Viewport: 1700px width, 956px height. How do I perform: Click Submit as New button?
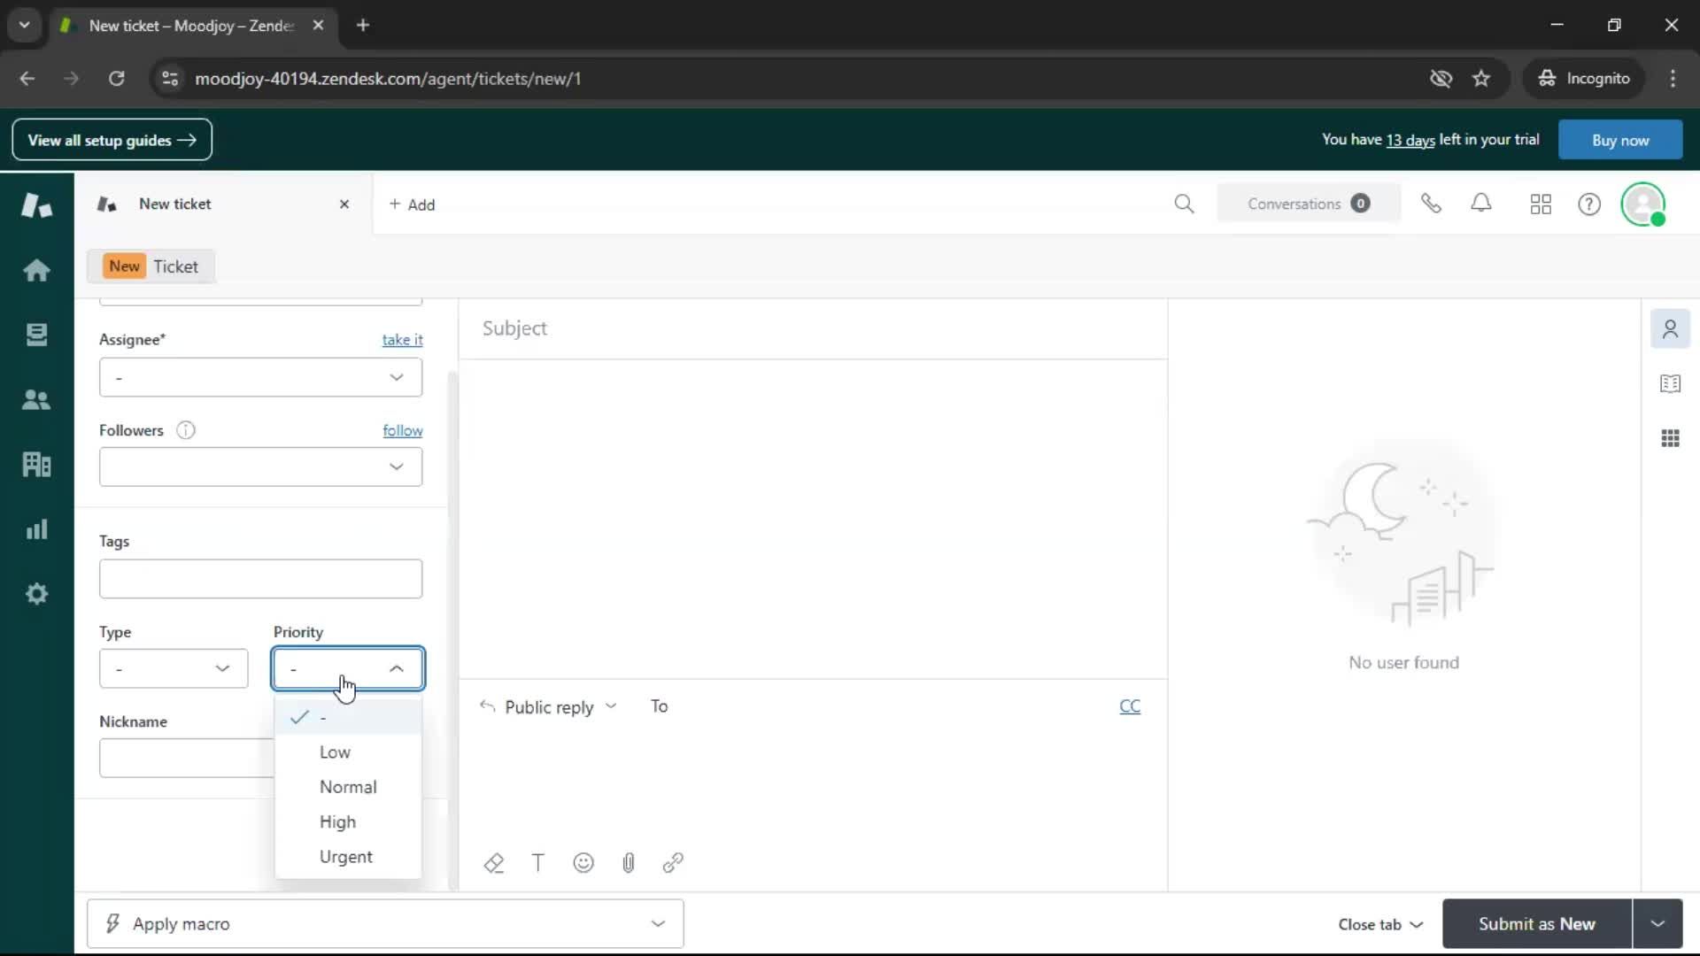[1536, 924]
